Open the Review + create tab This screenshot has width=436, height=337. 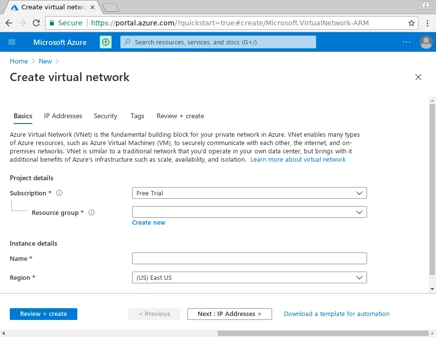tap(180, 116)
